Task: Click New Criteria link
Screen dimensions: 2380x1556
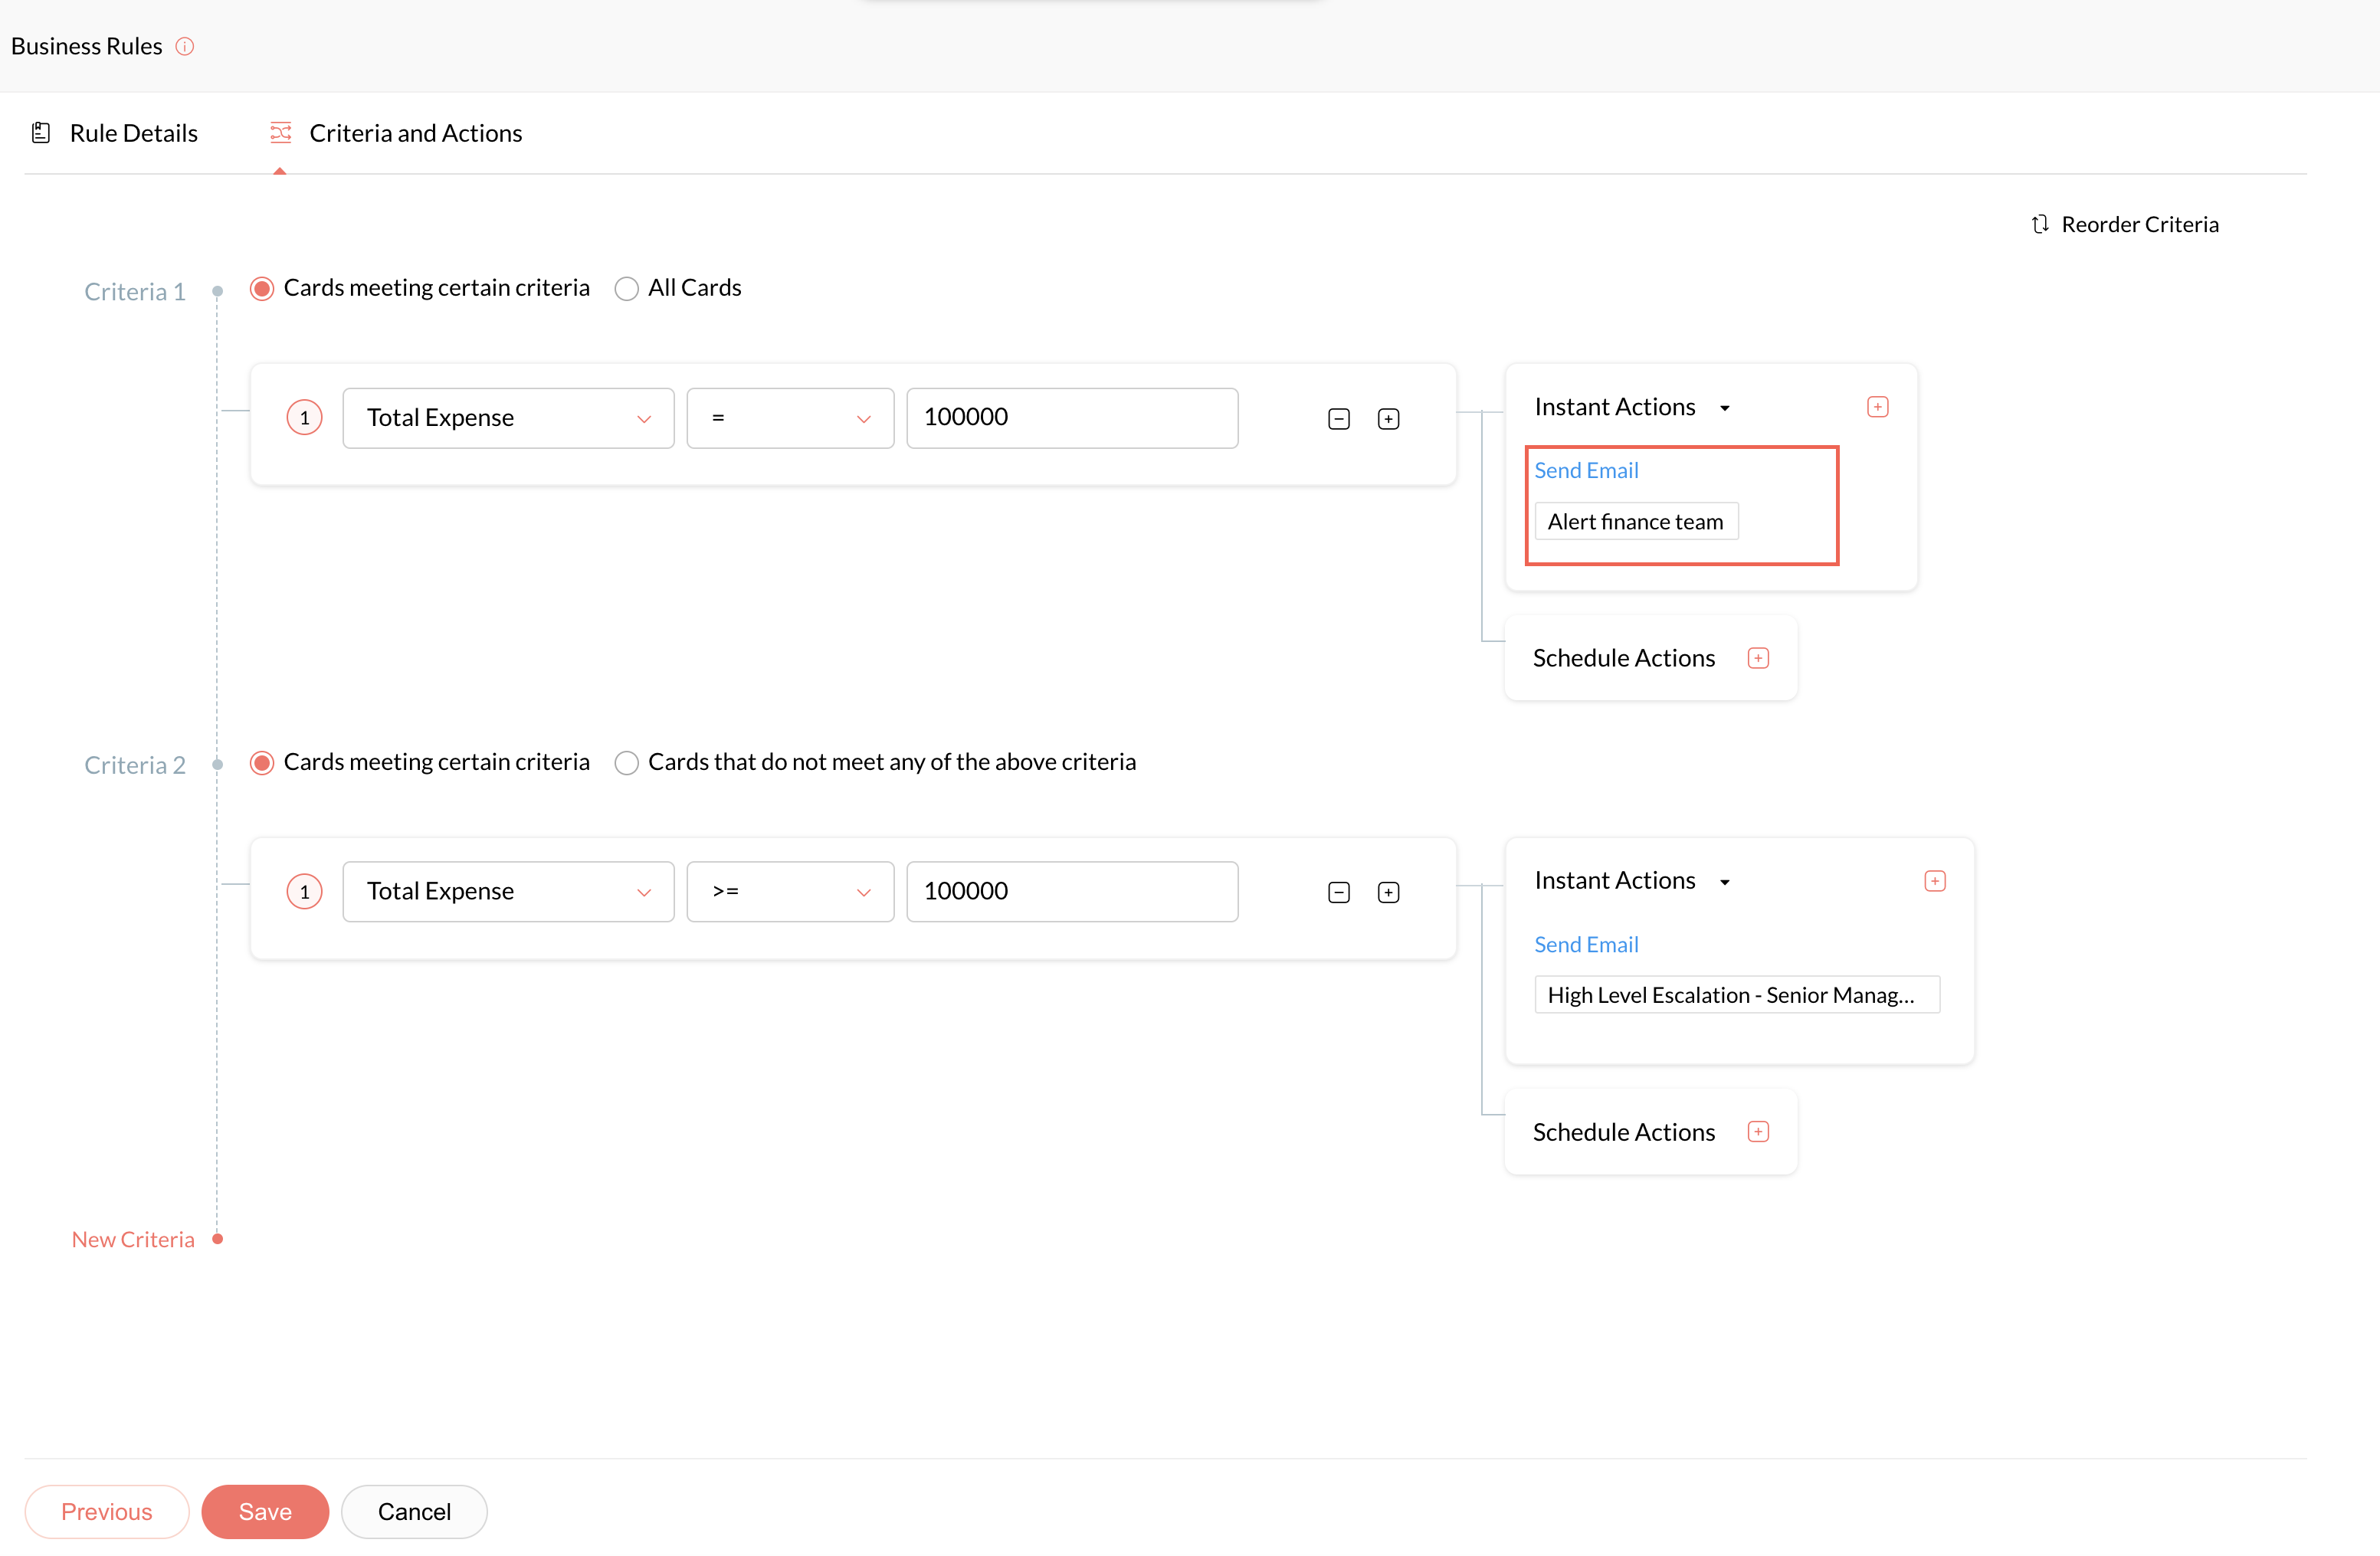Action: (x=133, y=1239)
